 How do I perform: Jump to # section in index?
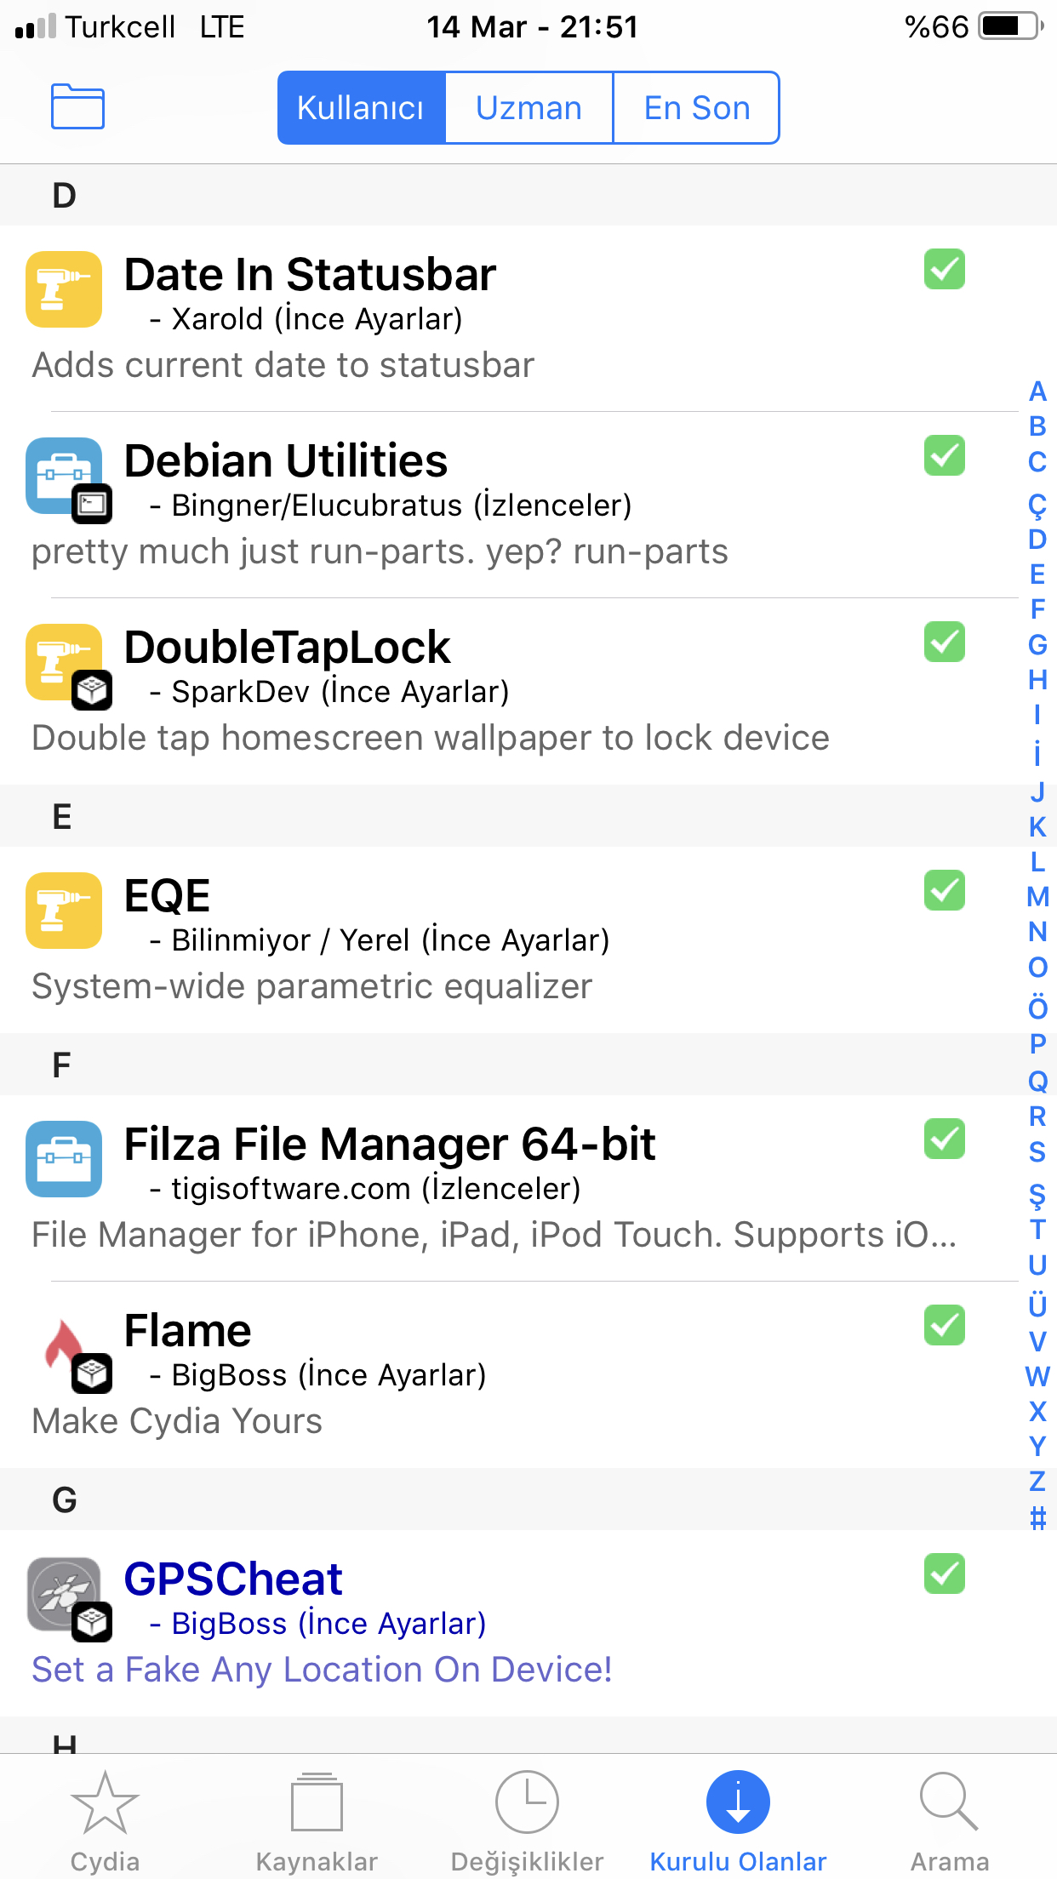(1037, 1517)
